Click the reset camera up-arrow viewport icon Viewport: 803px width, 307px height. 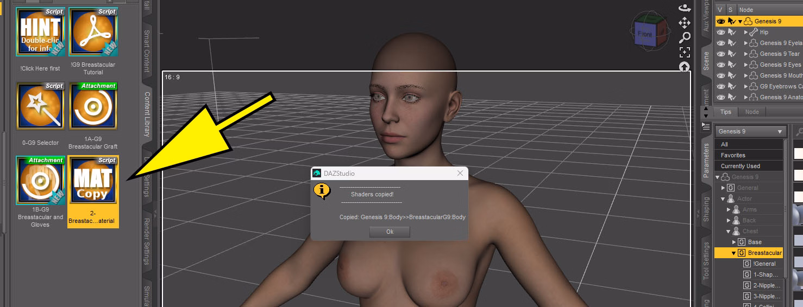(685, 67)
